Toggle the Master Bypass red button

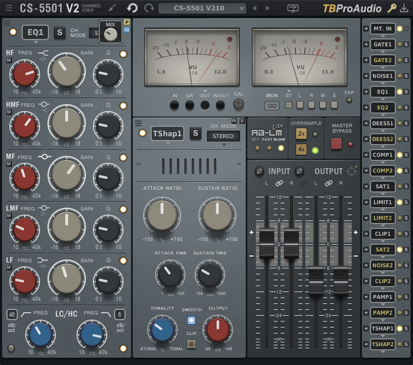[x=336, y=144]
